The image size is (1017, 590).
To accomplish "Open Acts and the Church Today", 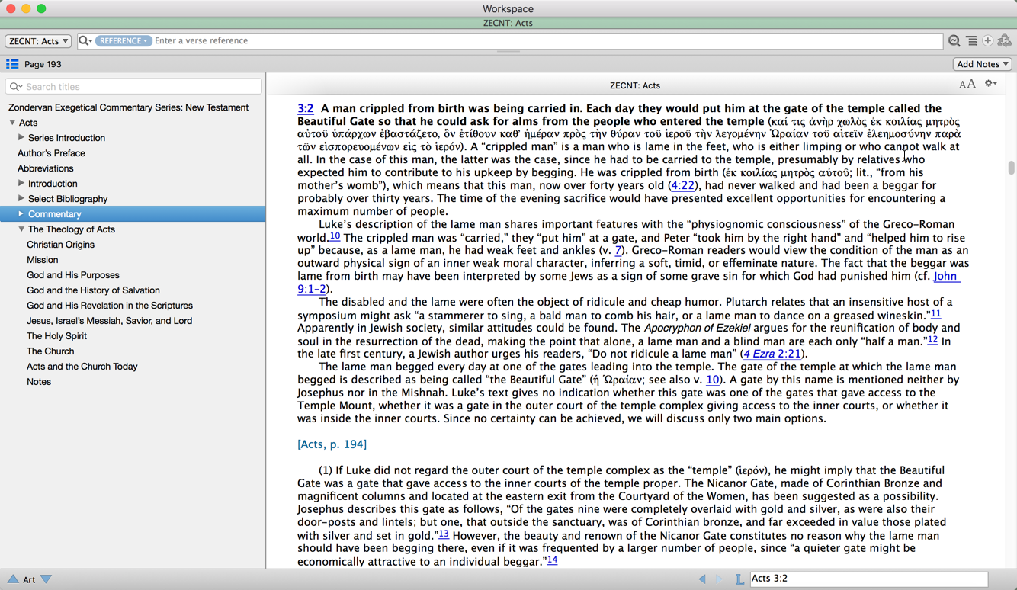I will point(82,367).
